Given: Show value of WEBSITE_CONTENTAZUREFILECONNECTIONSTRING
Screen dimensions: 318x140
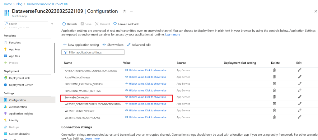Looking at the screenshot, I should (x=146, y=104).
